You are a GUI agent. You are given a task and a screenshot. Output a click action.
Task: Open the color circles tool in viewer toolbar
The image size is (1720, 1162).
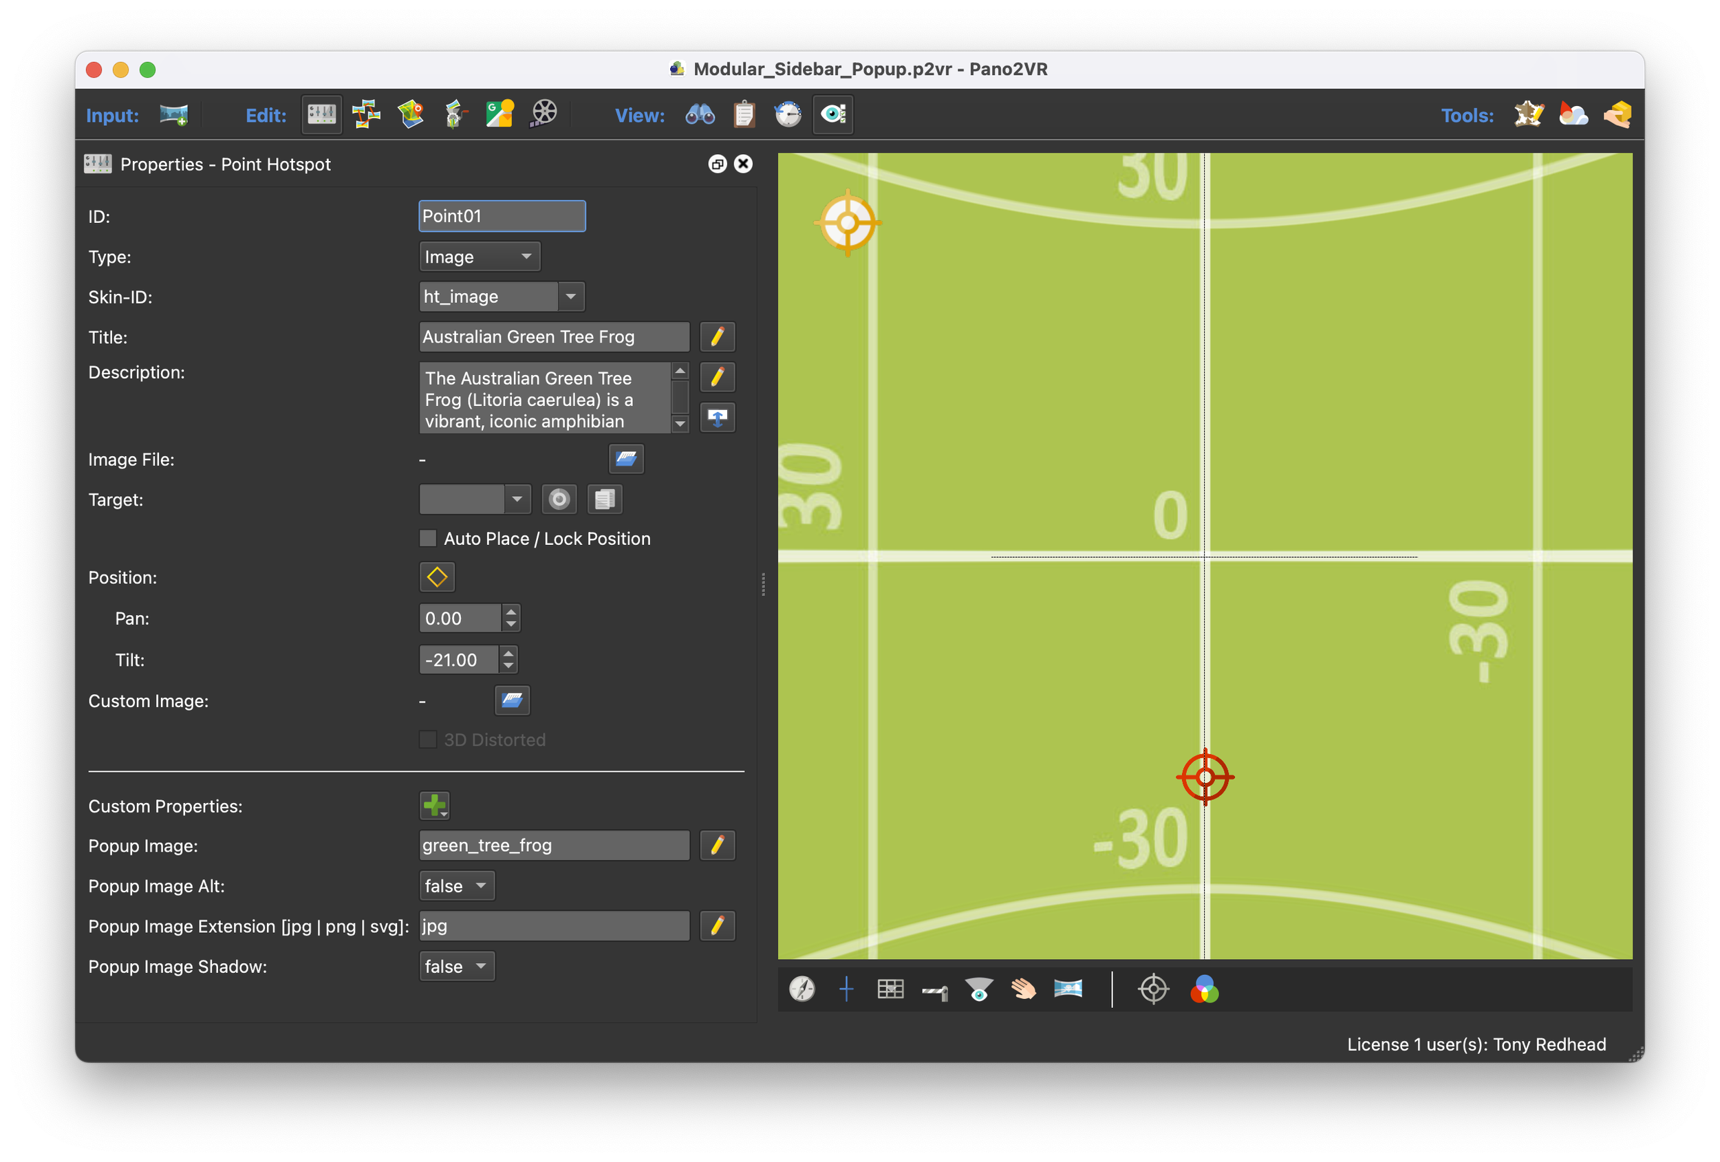tap(1204, 989)
